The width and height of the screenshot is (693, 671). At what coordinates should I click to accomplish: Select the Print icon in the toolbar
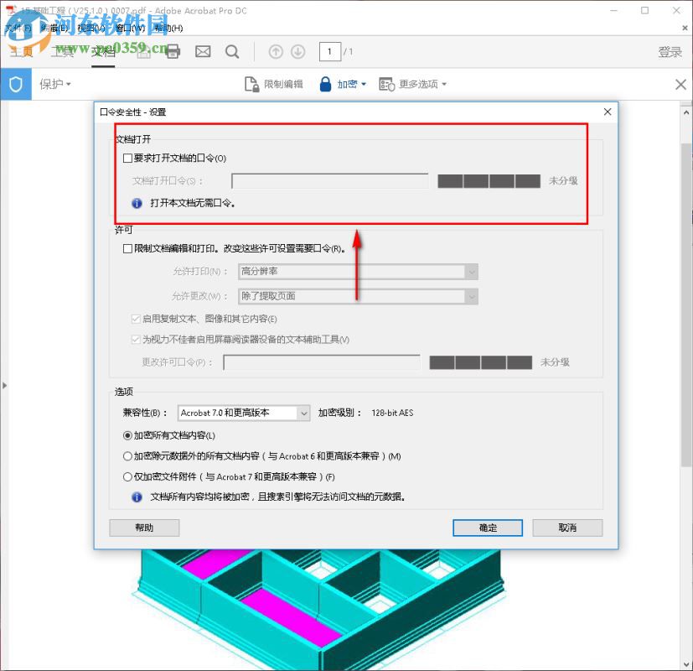point(173,51)
